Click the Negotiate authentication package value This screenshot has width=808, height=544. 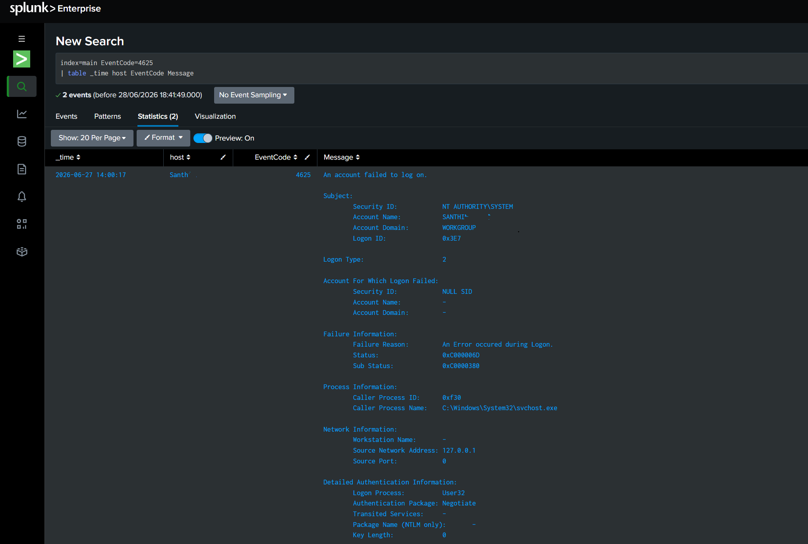[459, 503]
